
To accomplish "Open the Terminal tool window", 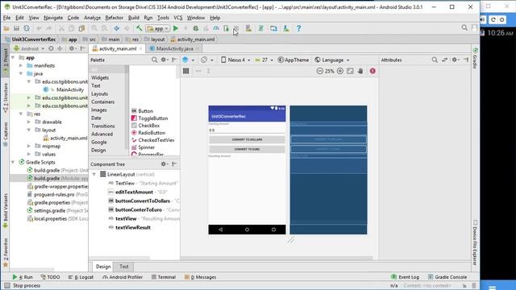I will [164, 277].
